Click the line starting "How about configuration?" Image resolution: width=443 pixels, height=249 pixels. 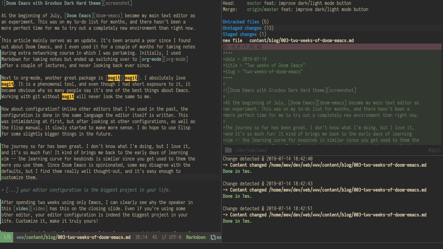[95, 109]
